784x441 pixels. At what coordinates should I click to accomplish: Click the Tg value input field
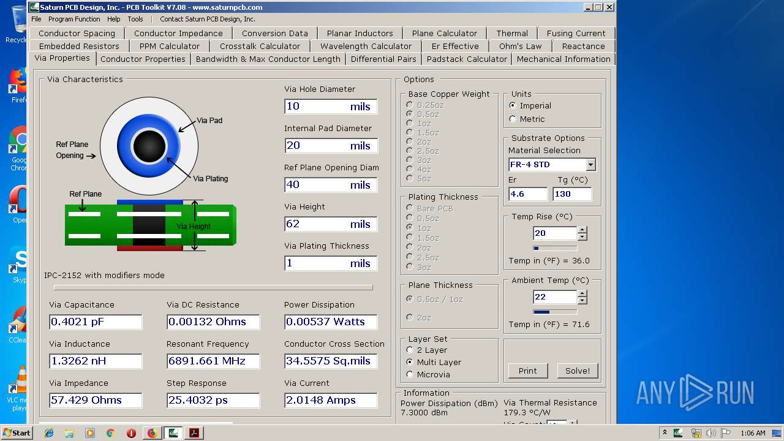point(572,194)
